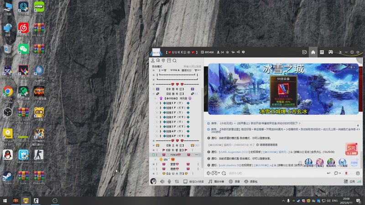Click the chat message input field
Screen dimensions: 365x205
(x=276, y=173)
